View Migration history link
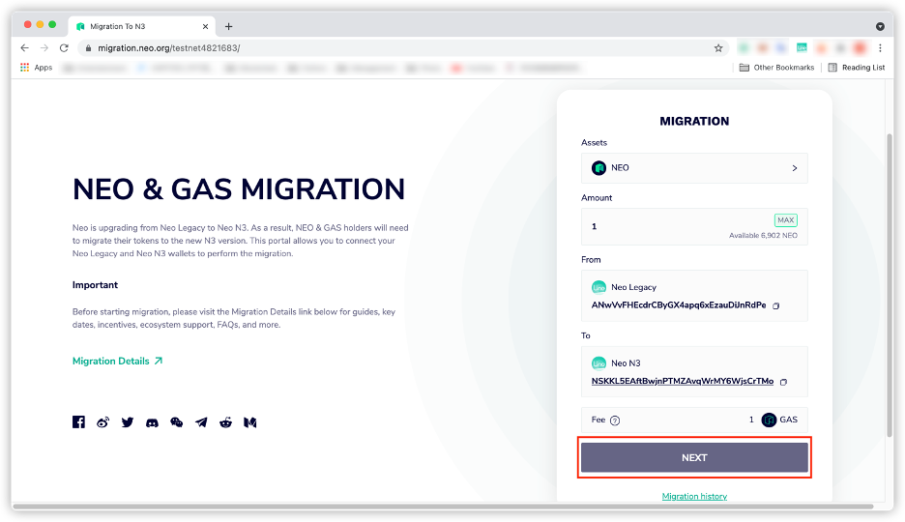Viewport: 905px width, 522px height. (x=694, y=496)
